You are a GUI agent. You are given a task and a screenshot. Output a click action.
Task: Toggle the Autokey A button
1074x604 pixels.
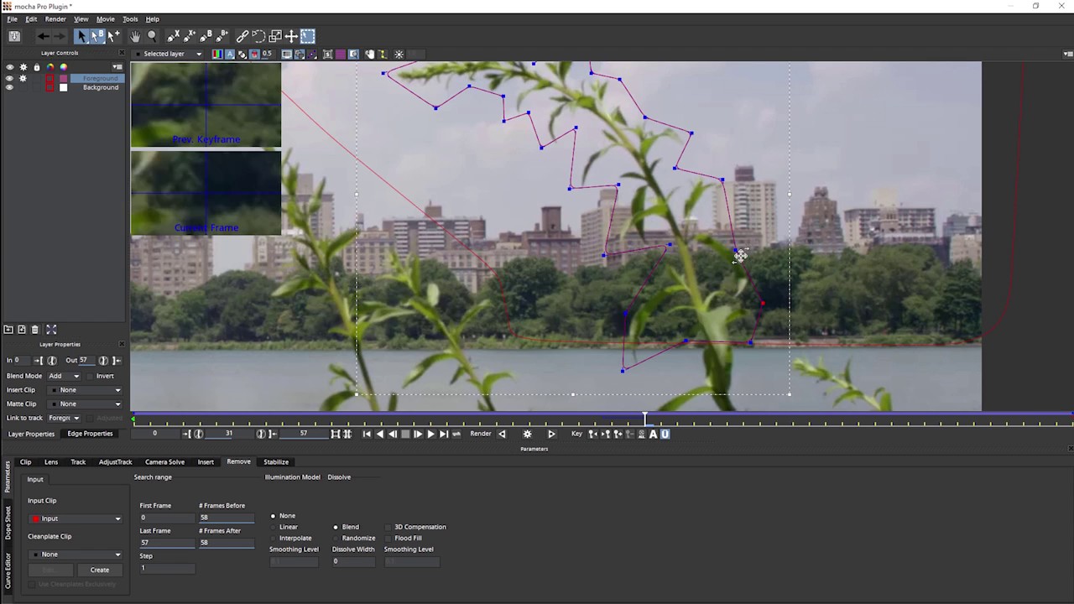pos(653,434)
